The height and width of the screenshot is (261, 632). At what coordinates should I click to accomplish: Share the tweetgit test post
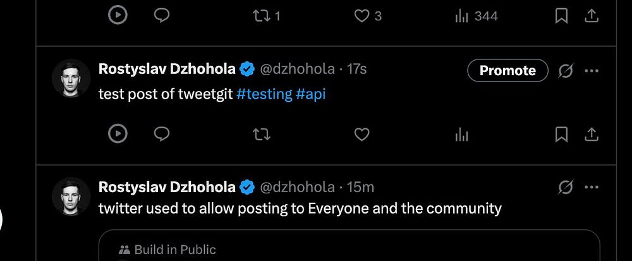592,134
